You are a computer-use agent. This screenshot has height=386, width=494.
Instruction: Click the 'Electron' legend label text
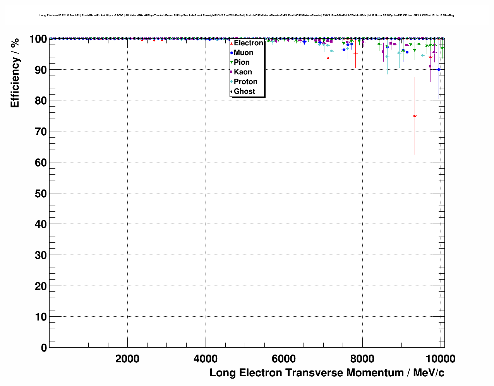tap(248, 43)
